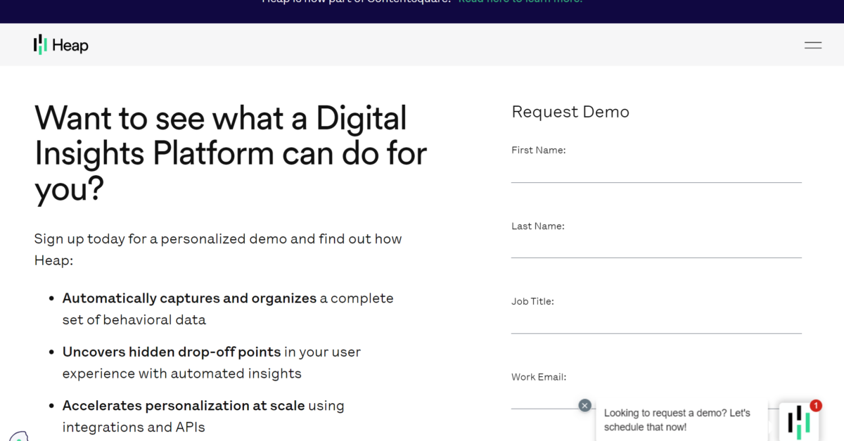844x441 pixels.
Task: Click the Job Title input field
Action: [656, 322]
